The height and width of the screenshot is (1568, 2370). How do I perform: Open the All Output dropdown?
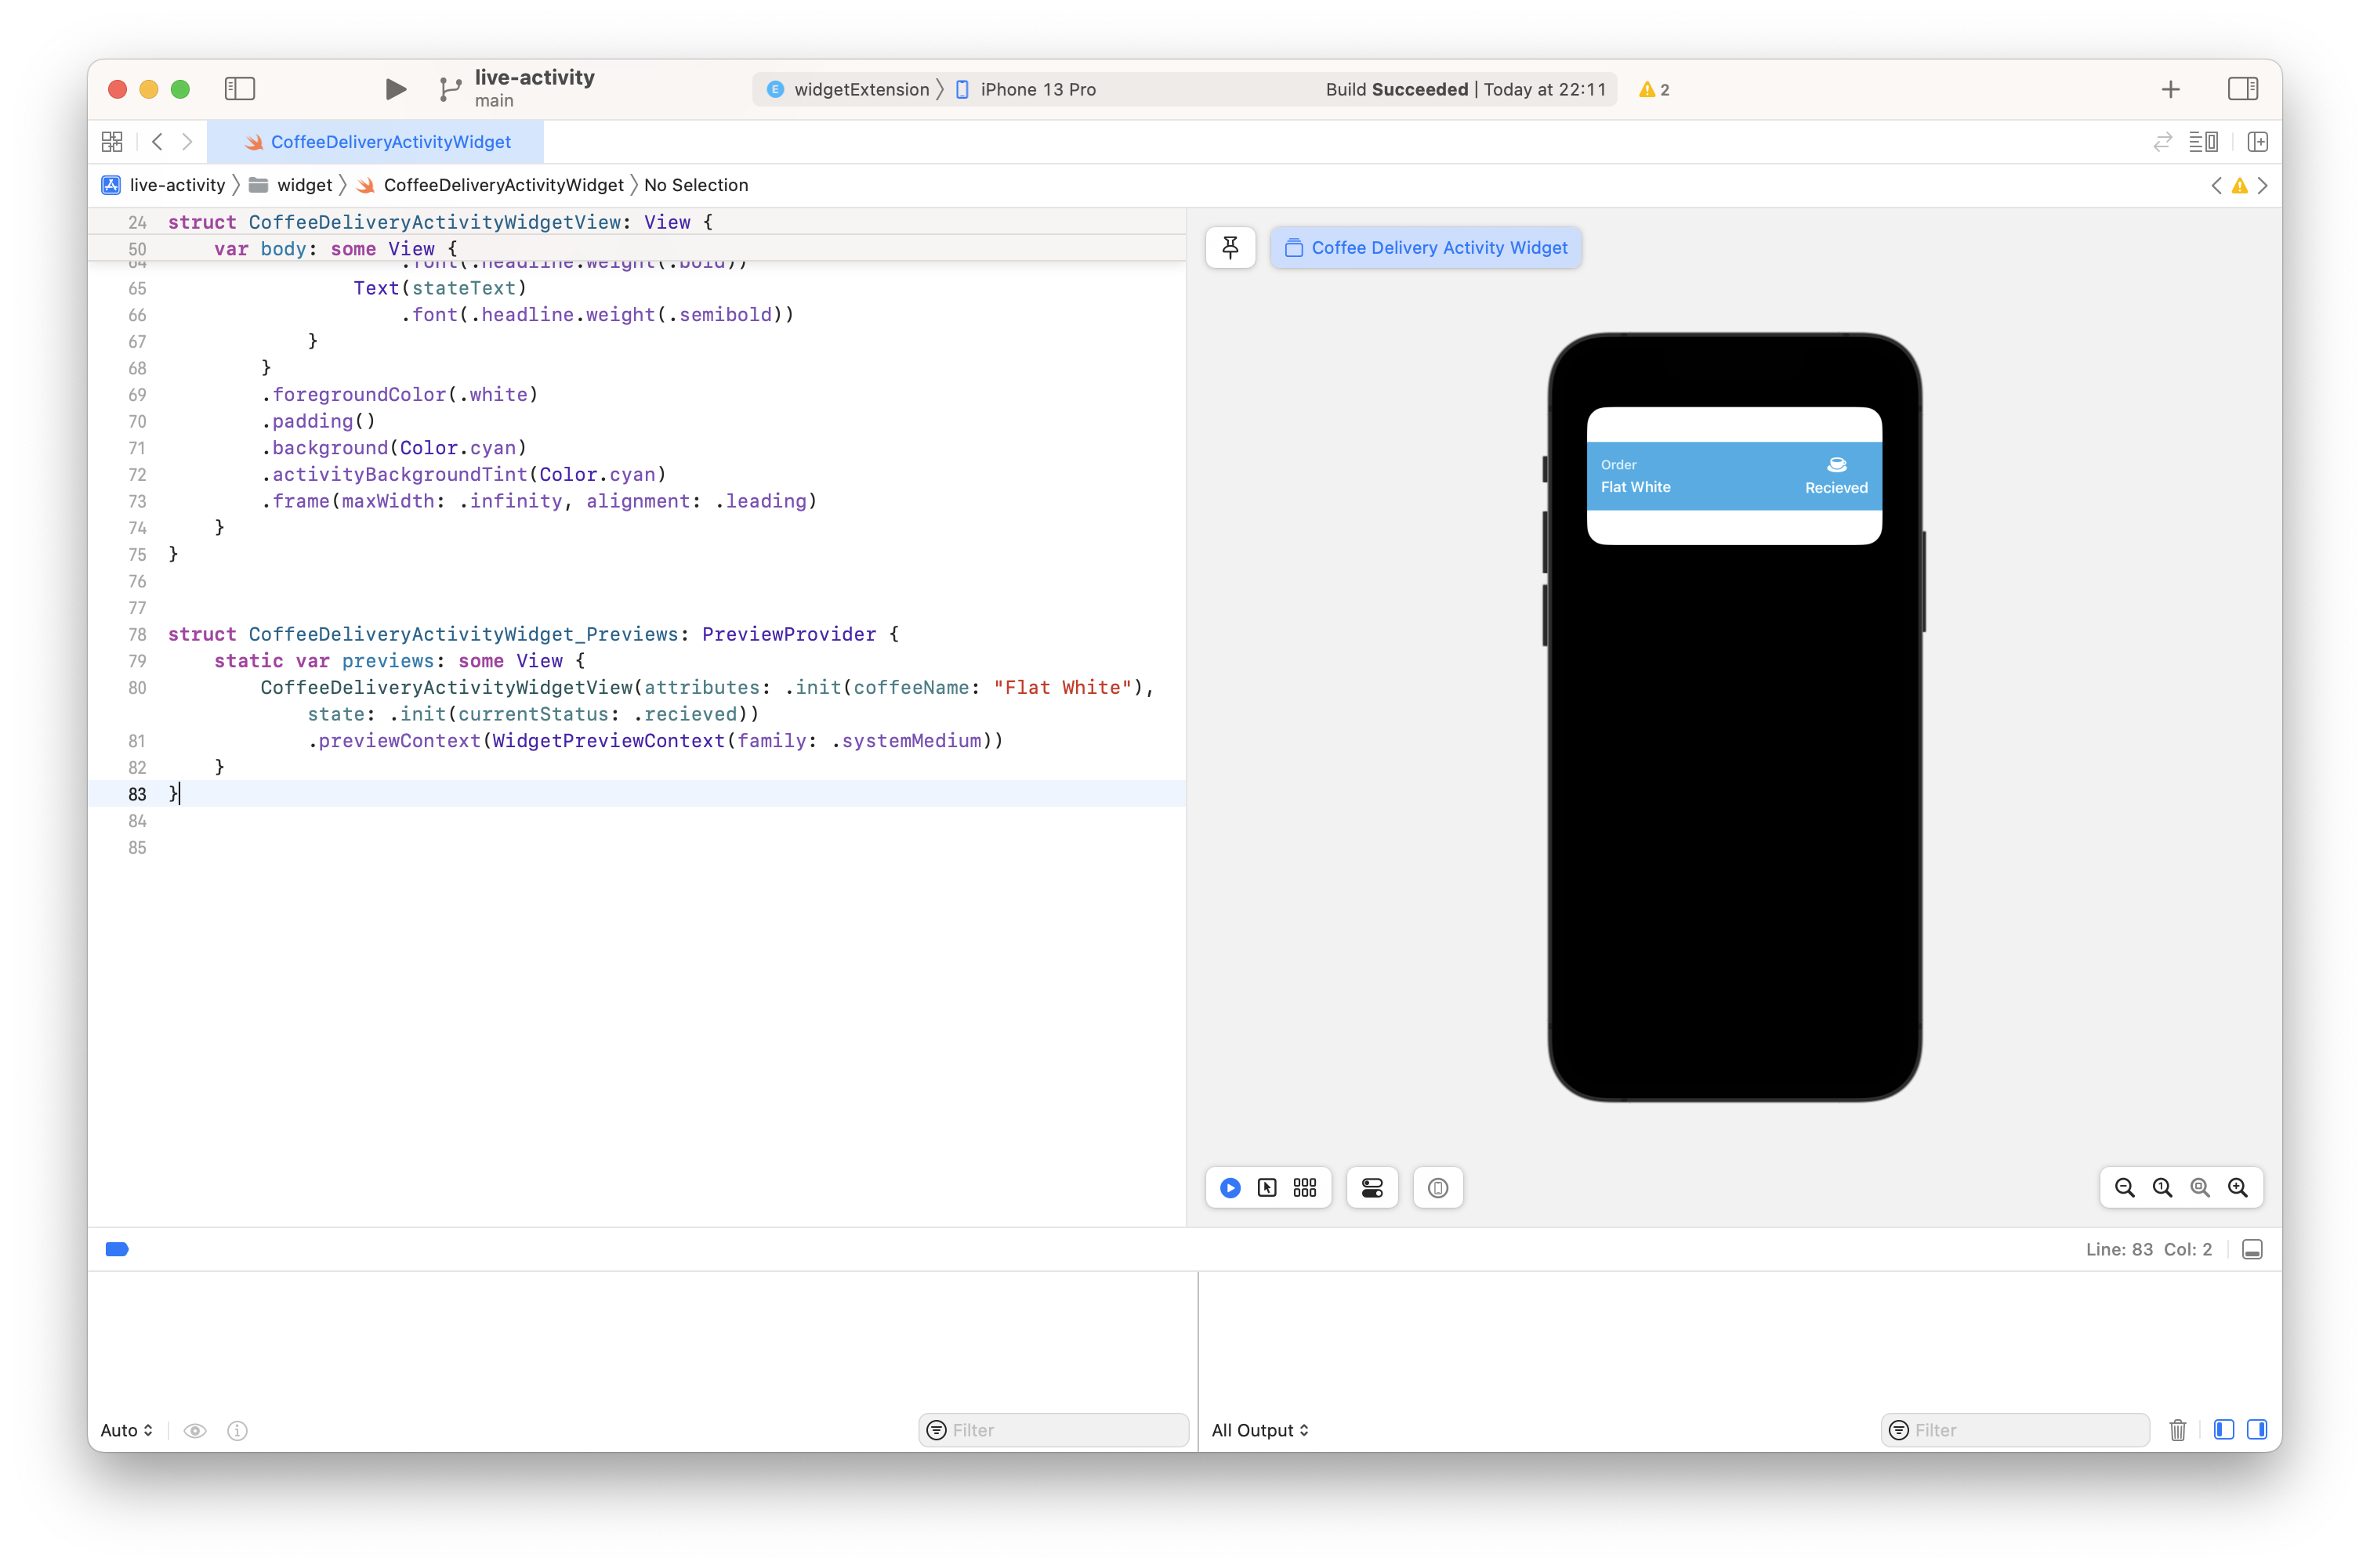pyautogui.click(x=1259, y=1430)
